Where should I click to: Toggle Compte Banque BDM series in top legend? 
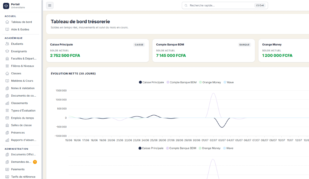(x=182, y=82)
